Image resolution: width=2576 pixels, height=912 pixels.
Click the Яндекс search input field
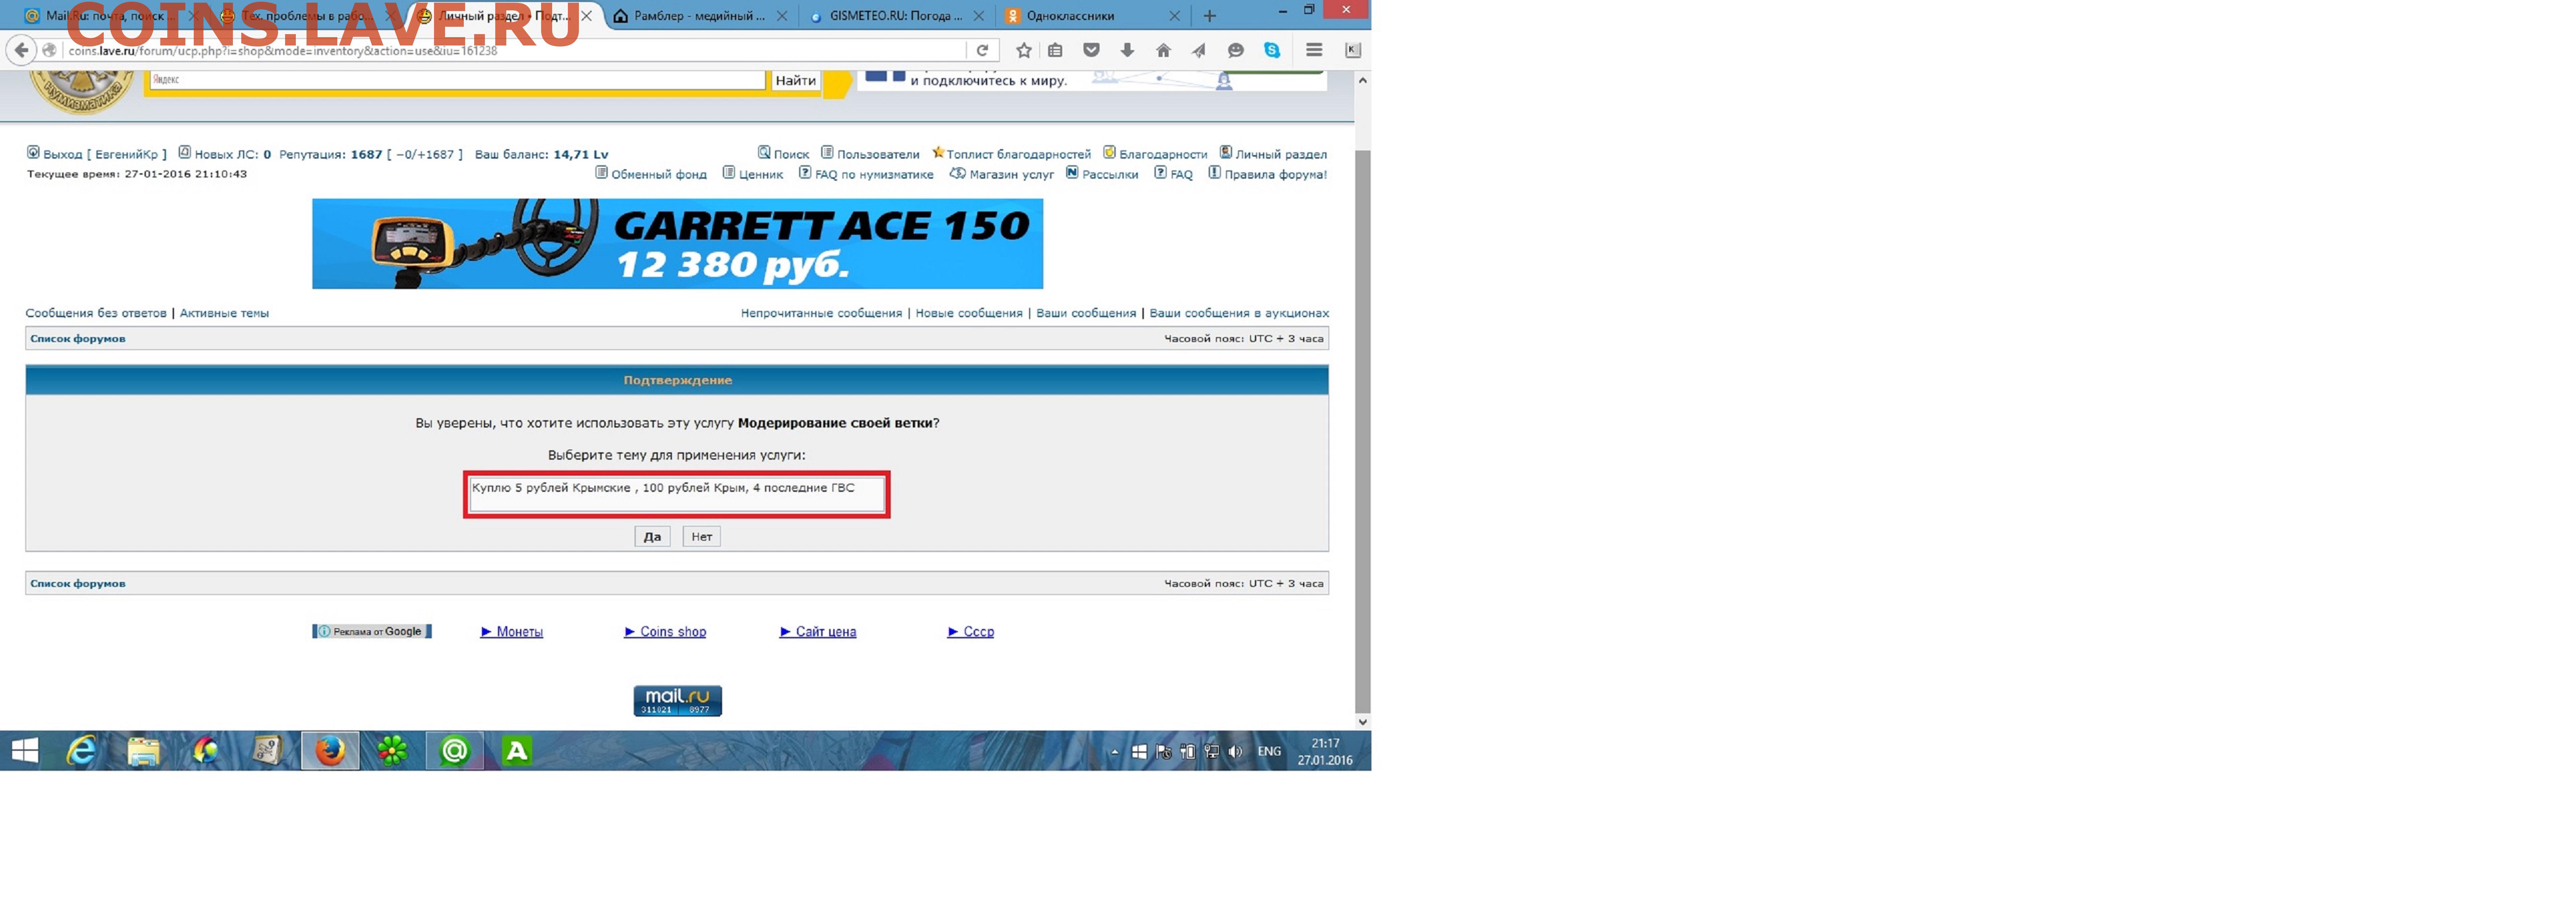click(x=458, y=80)
